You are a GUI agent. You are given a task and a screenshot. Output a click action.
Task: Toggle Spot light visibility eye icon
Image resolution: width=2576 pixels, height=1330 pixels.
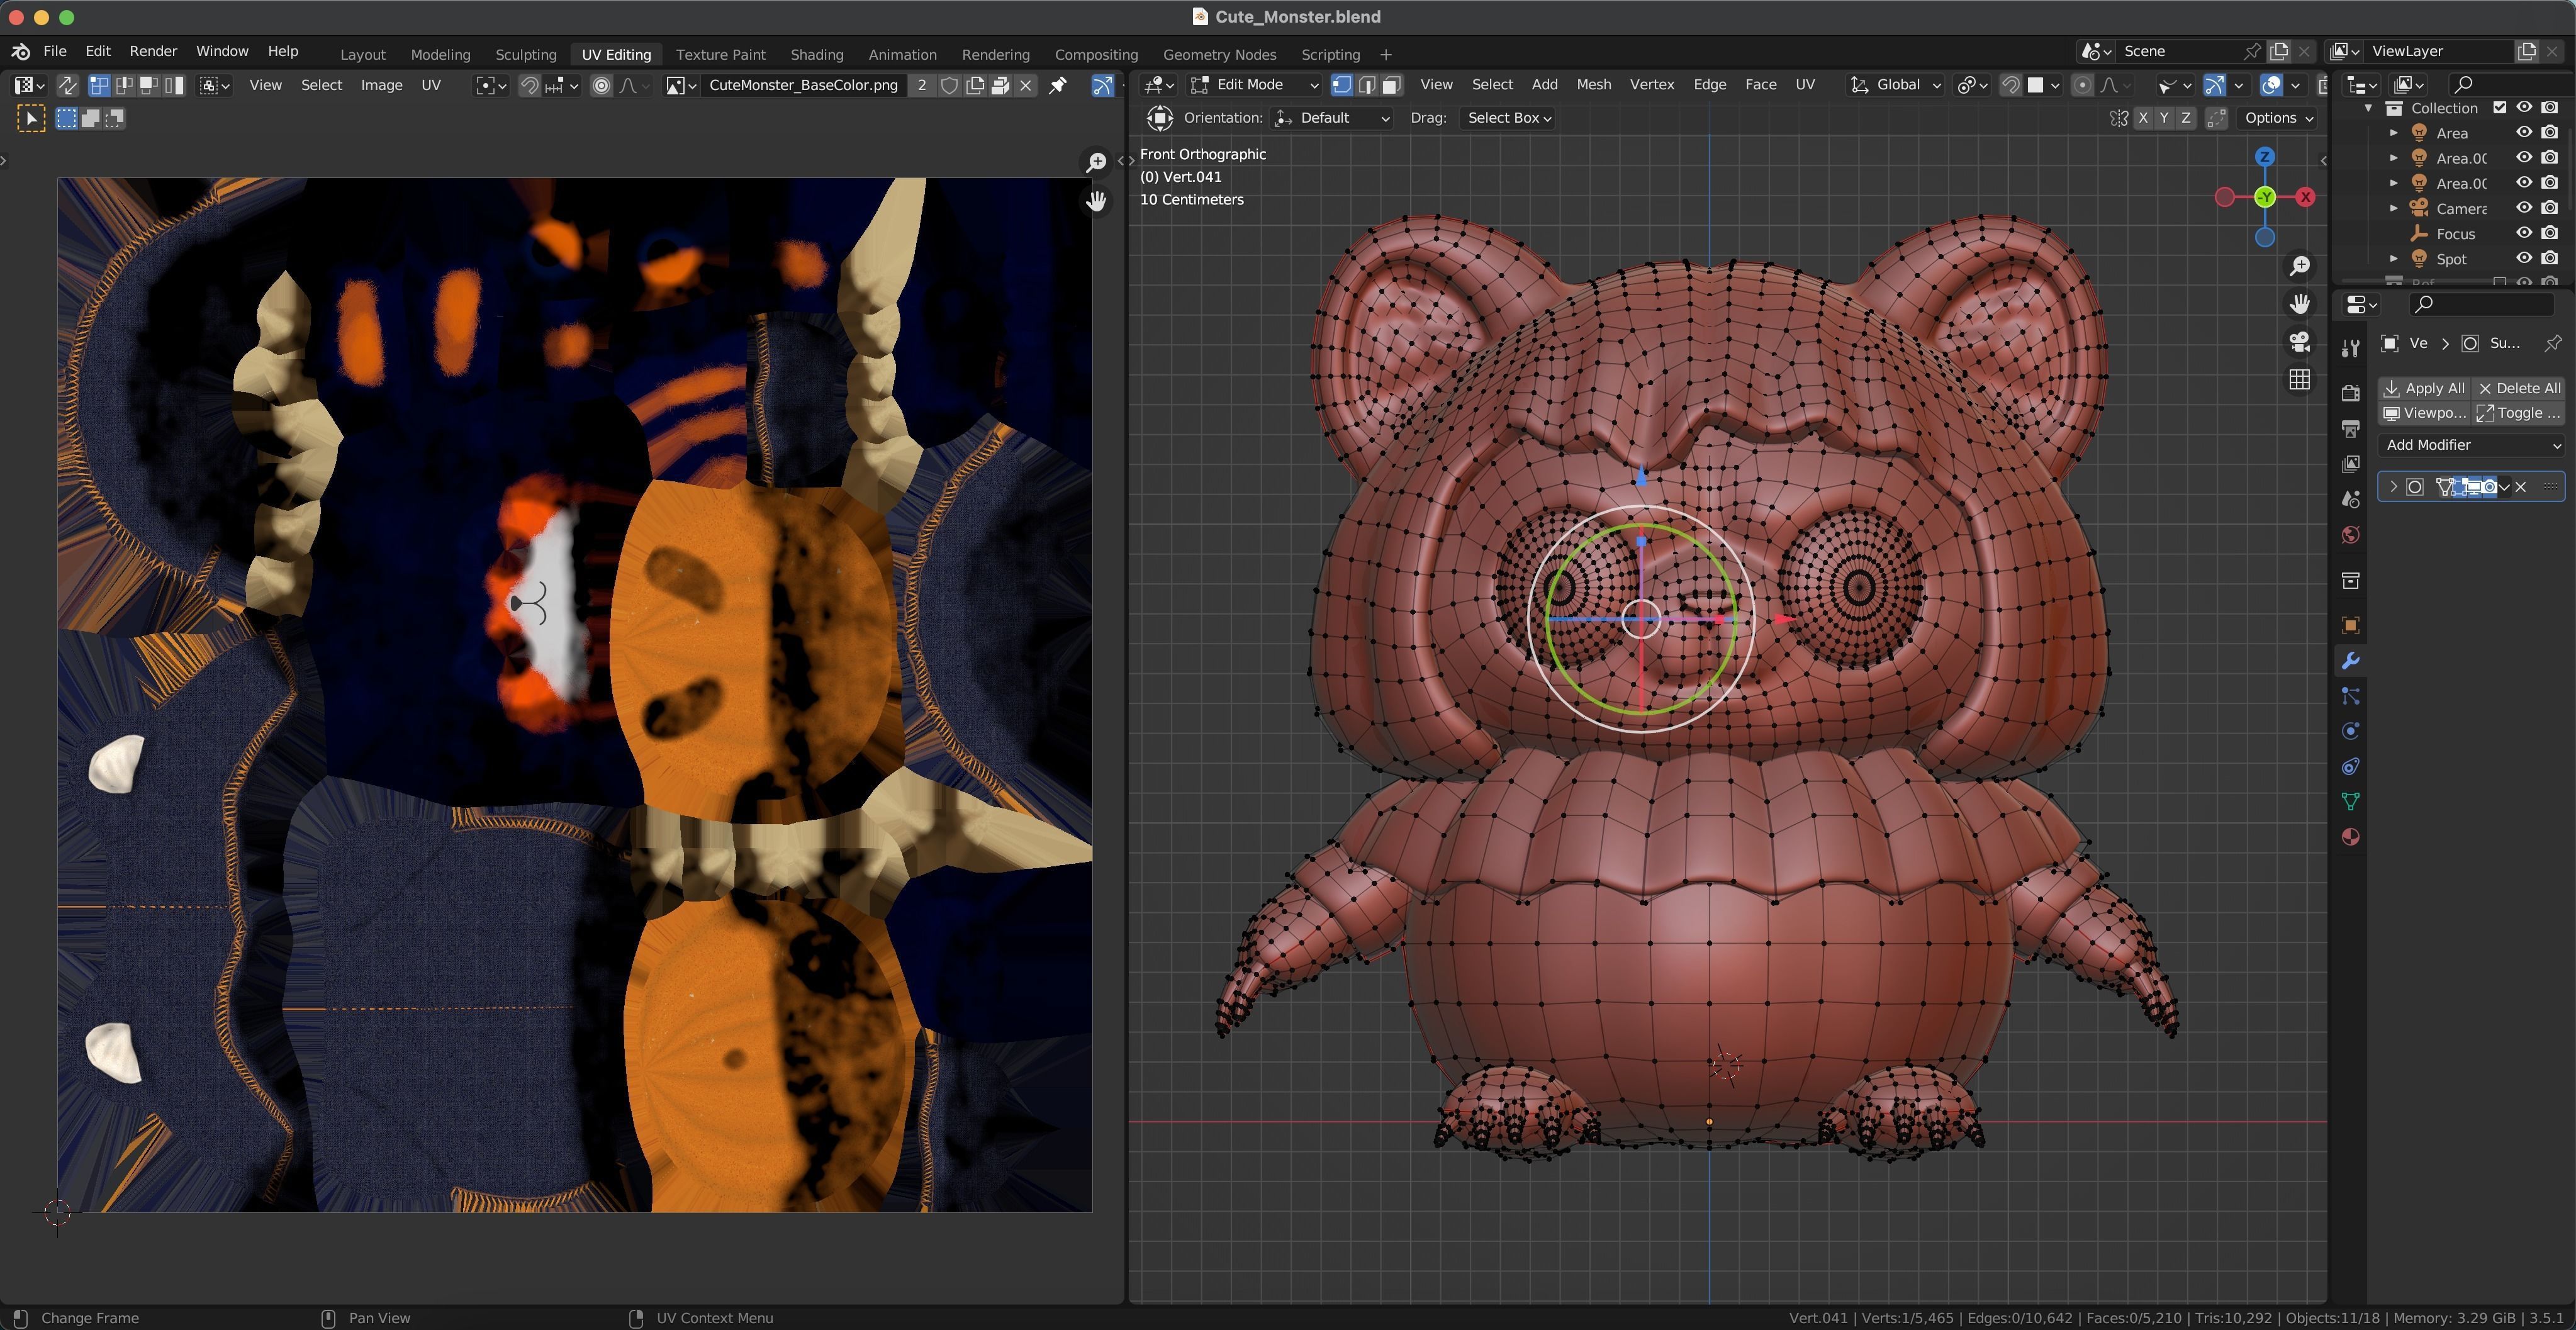(2524, 258)
